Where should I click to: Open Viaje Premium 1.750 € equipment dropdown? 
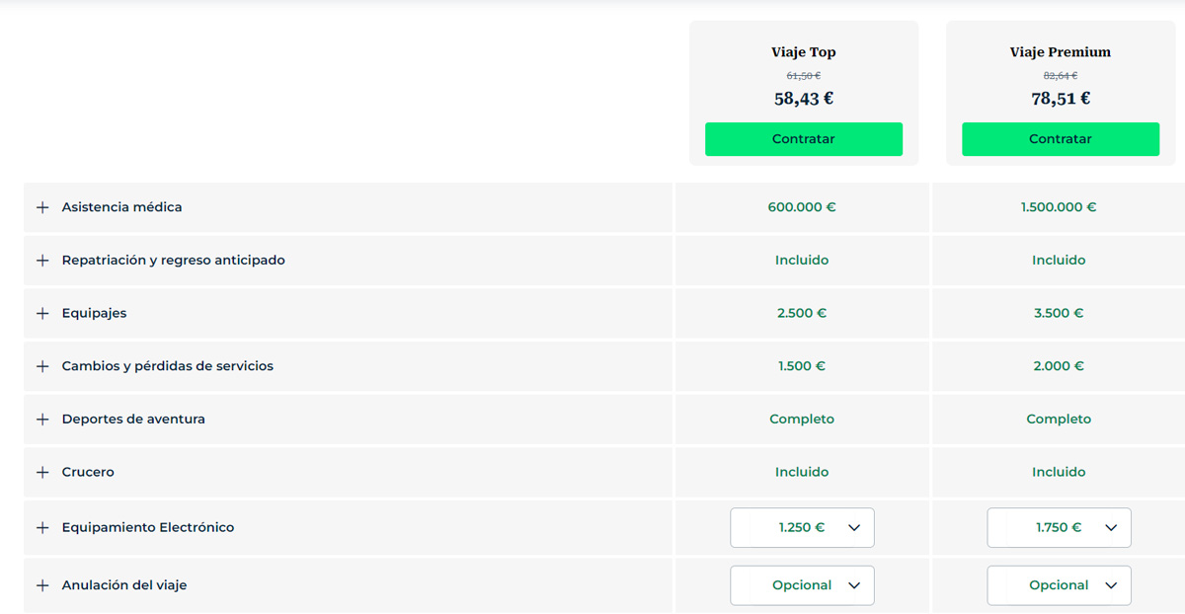1059,527
